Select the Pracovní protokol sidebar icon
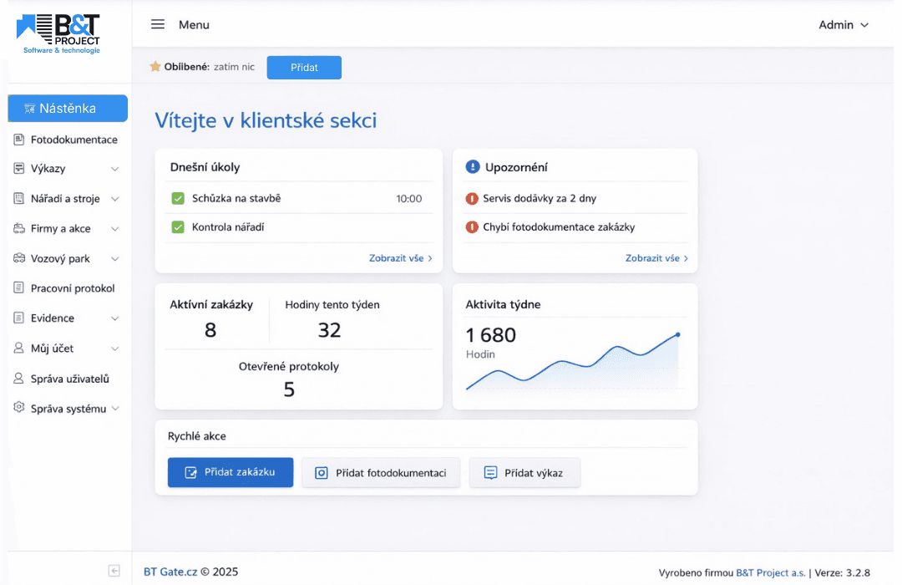 tap(18, 288)
